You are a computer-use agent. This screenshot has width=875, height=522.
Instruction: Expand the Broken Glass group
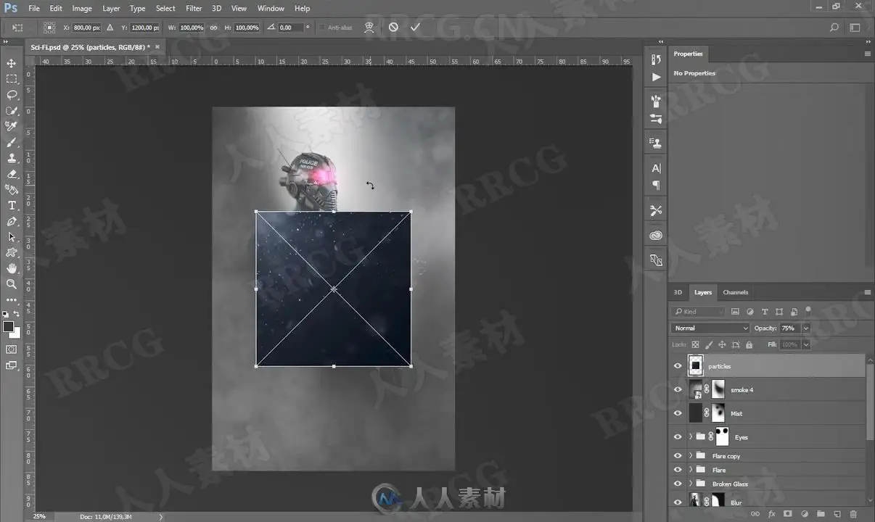[691, 484]
